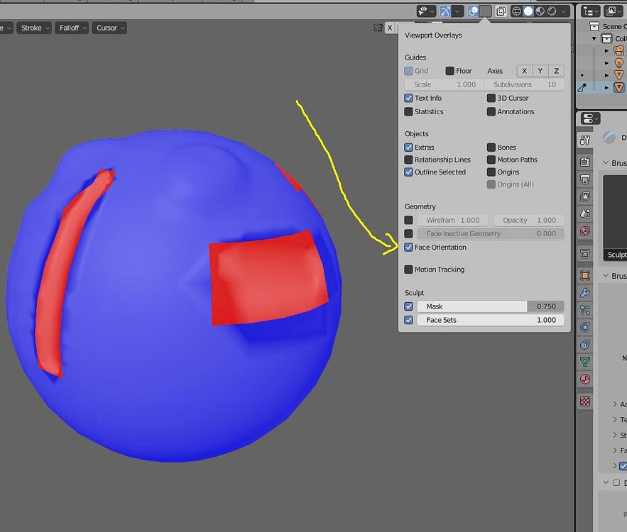This screenshot has width=627, height=532.
Task: Open the Outliner display mode menu
Action: (x=614, y=11)
